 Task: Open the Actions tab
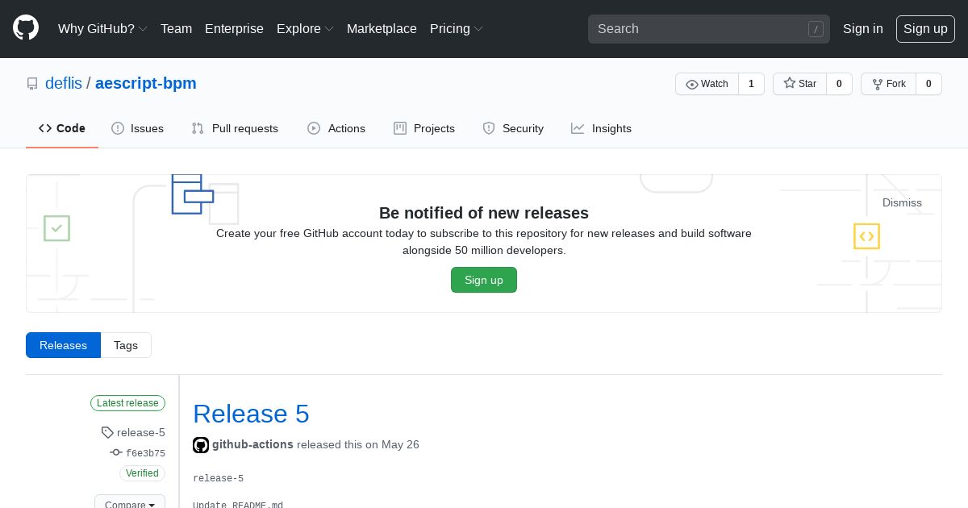336,128
